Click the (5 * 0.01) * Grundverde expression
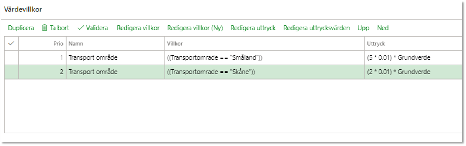 [x=399, y=57]
